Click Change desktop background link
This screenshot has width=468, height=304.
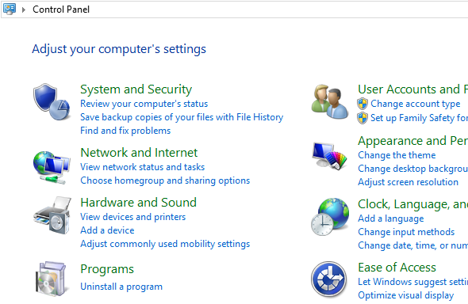tap(412, 169)
